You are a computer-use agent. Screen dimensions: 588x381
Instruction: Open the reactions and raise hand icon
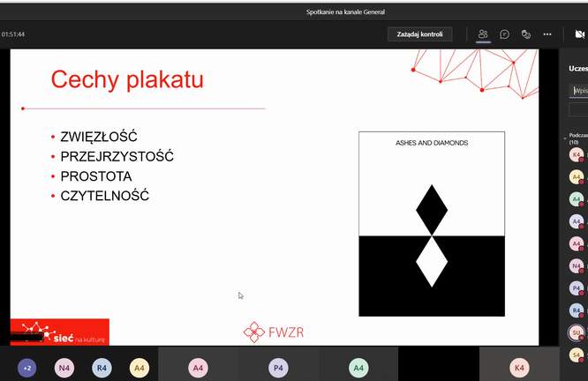tap(525, 34)
